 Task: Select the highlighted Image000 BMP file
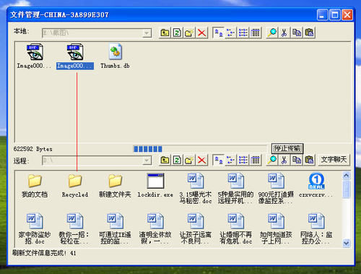tap(75, 57)
